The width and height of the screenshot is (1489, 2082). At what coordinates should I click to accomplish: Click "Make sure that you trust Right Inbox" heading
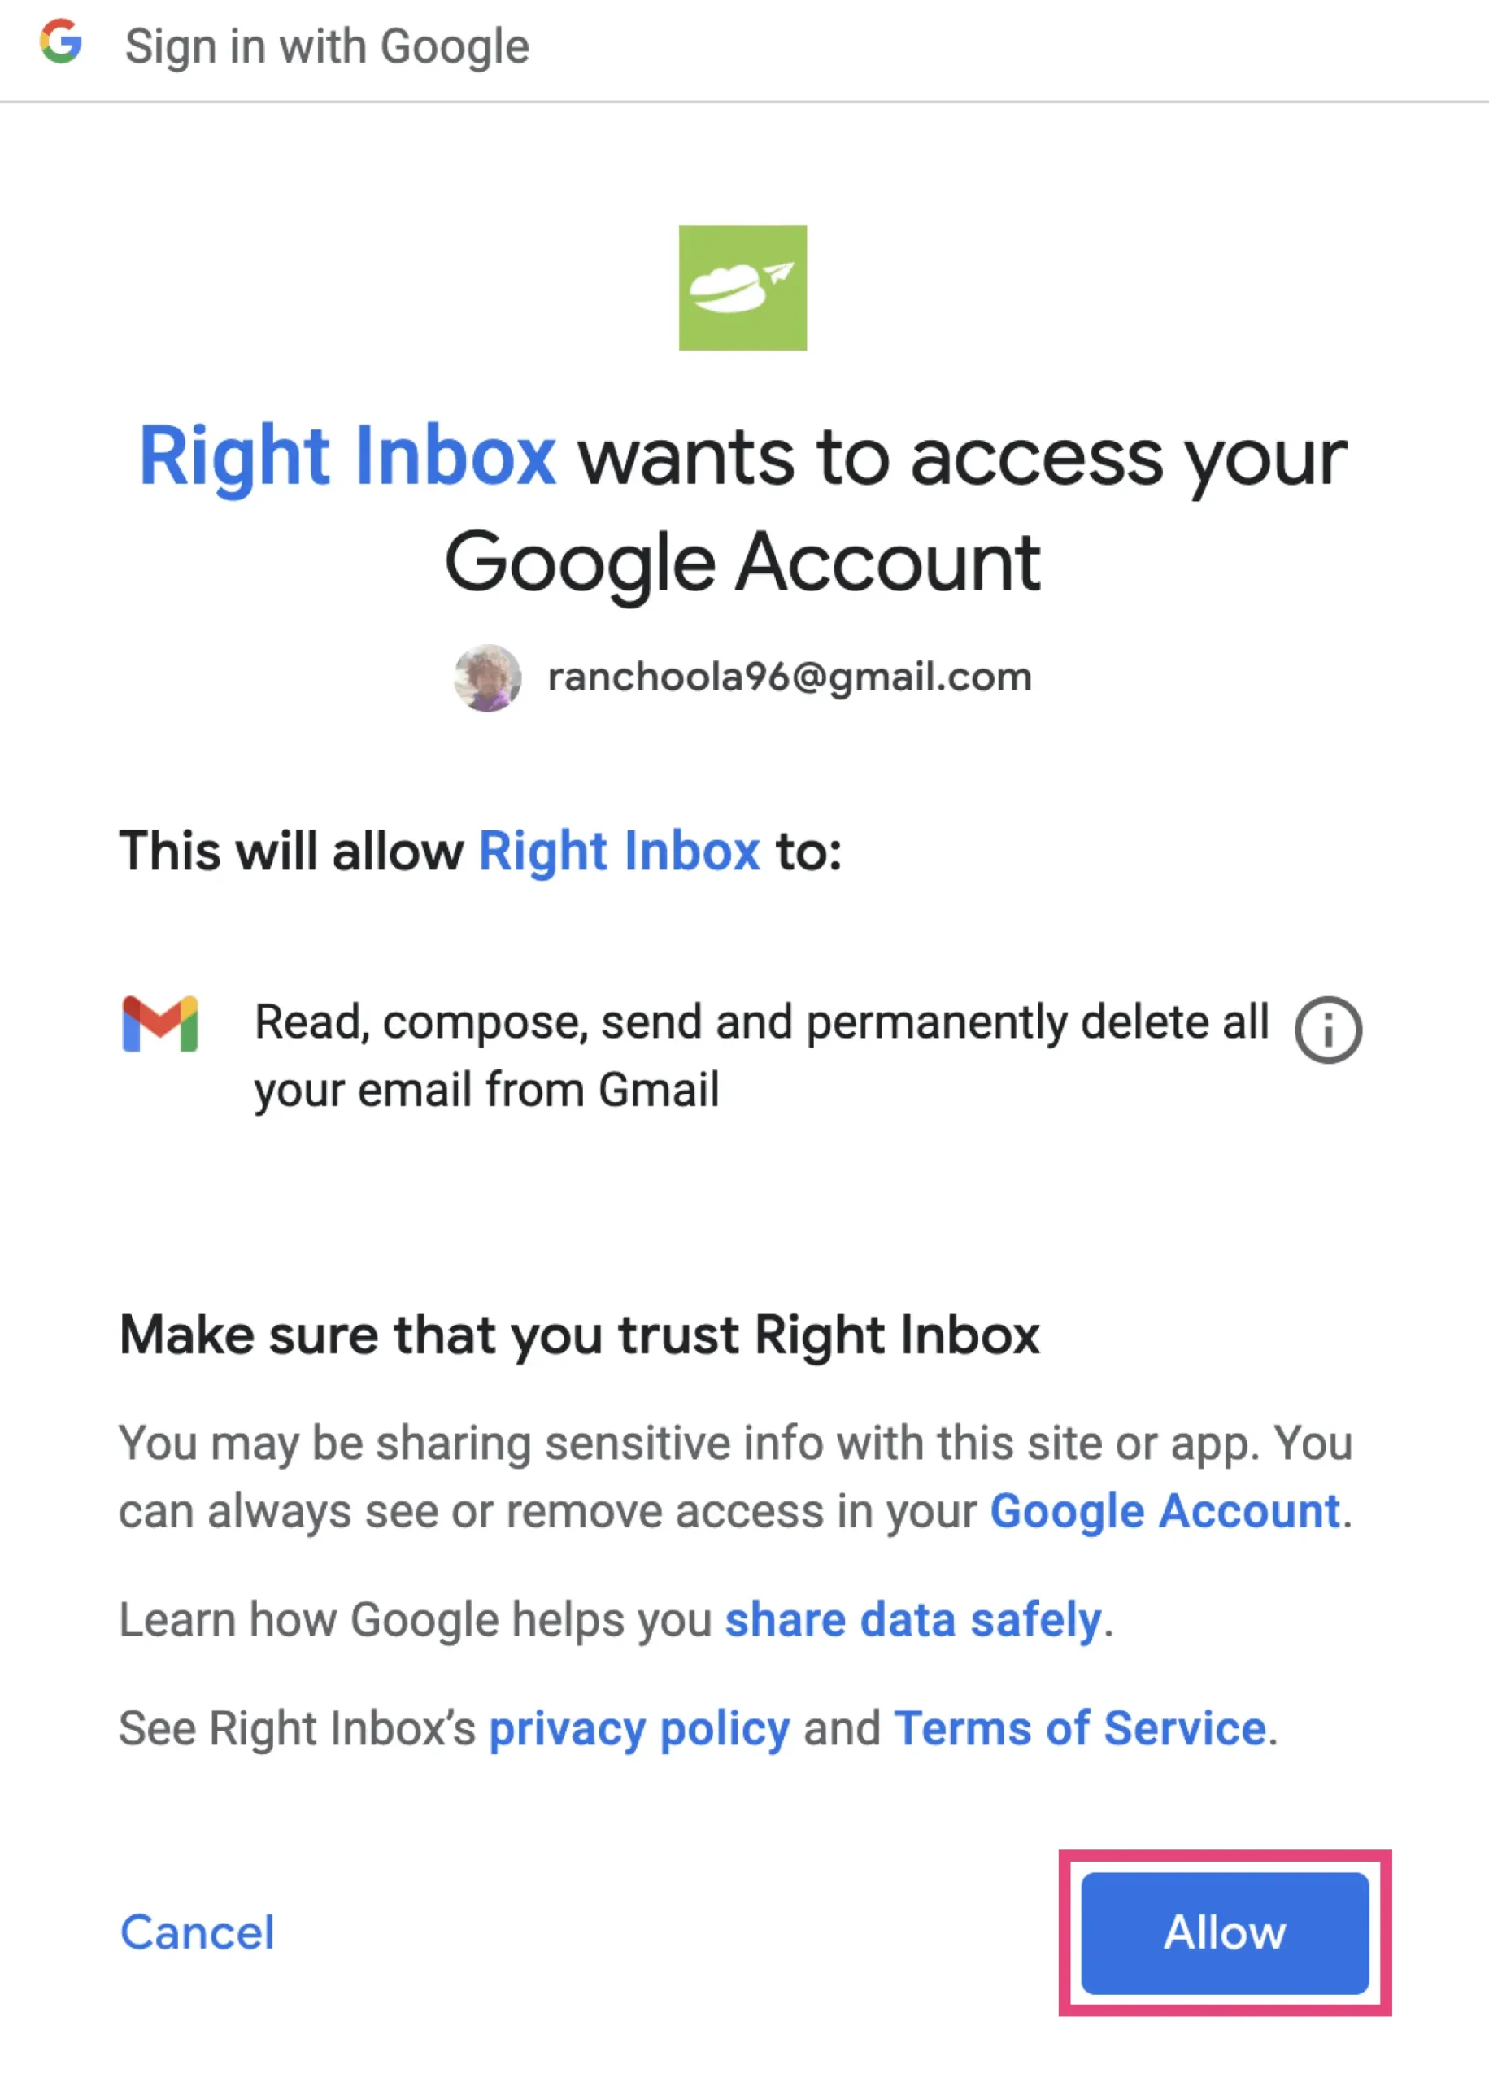click(x=580, y=1335)
